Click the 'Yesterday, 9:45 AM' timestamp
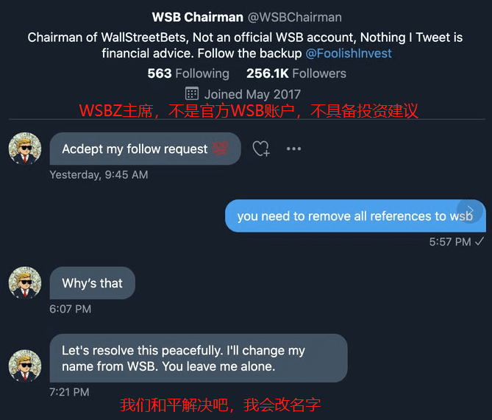The image size is (492, 420). pos(99,175)
